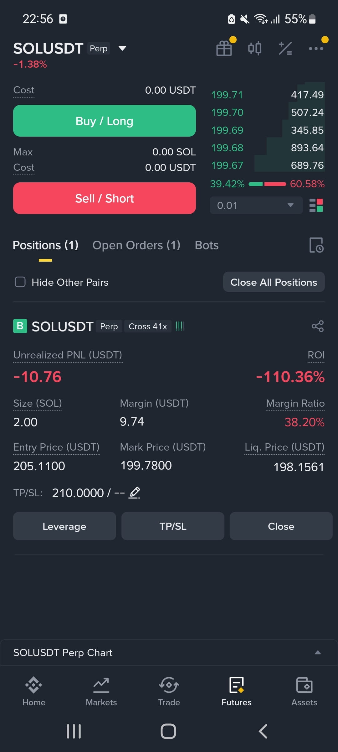The width and height of the screenshot is (338, 752).
Task: Open the three-dot more options menu
Action: click(316, 48)
